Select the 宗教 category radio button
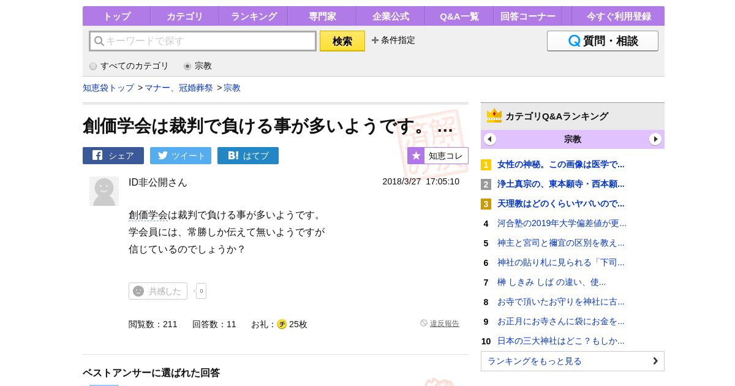 pos(187,66)
